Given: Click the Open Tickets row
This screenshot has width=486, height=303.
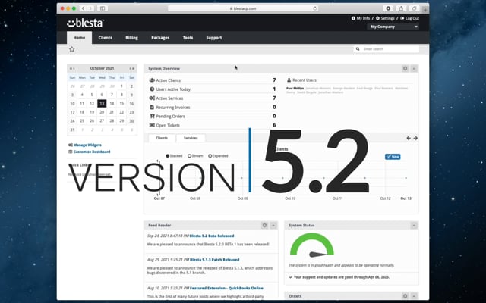Looking at the screenshot, I should coord(213,125).
